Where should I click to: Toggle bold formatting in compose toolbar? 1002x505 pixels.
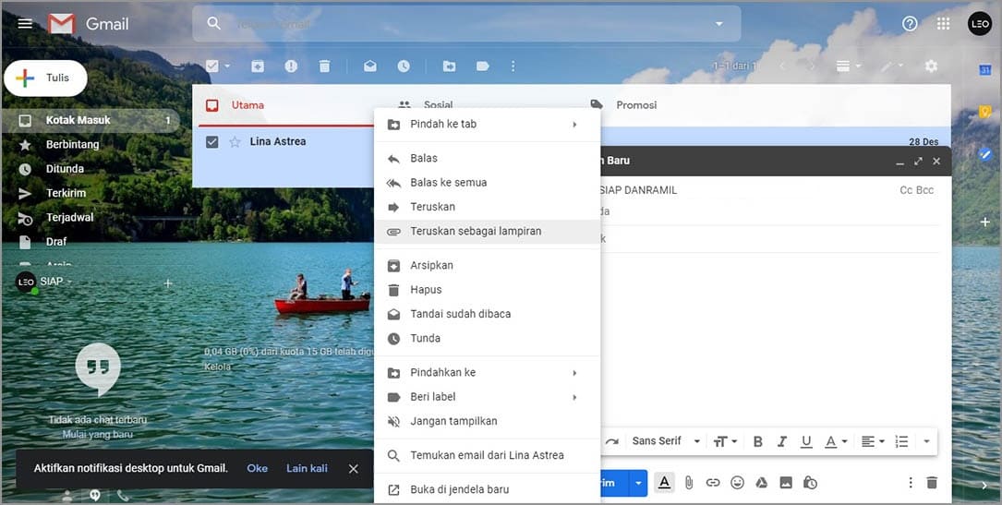click(x=758, y=441)
